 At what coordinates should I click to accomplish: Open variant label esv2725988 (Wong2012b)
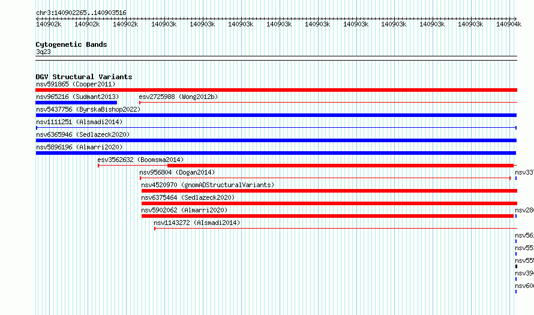[178, 97]
